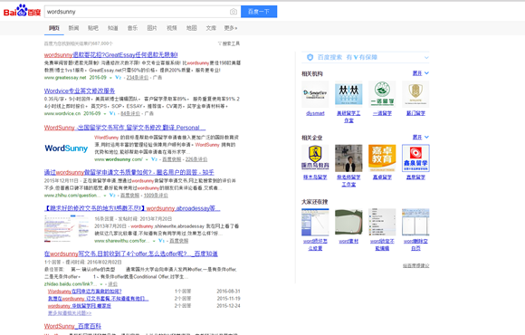Screen dimensions: 525x335
Task: Expand arrow beside www.sharewithu.com URL
Action: coord(154,241)
